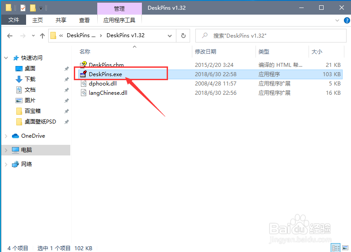
Task: Open the 百宝箱 folder in sidebar
Action: pyautogui.click(x=33, y=111)
